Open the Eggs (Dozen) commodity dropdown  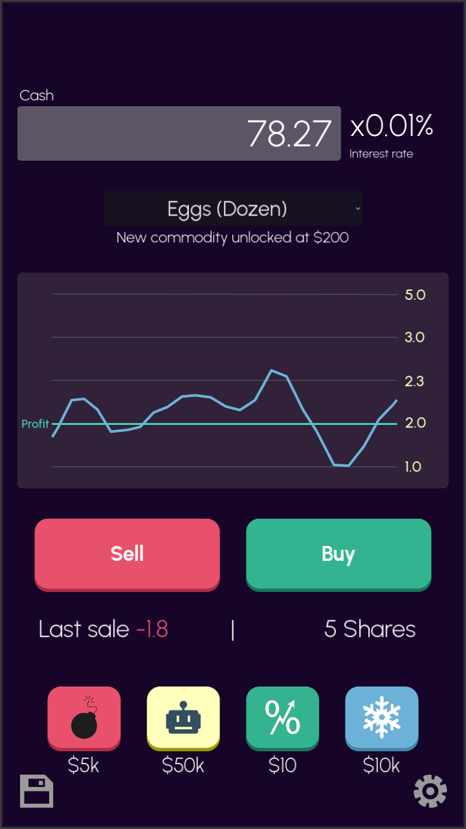pyautogui.click(x=233, y=209)
